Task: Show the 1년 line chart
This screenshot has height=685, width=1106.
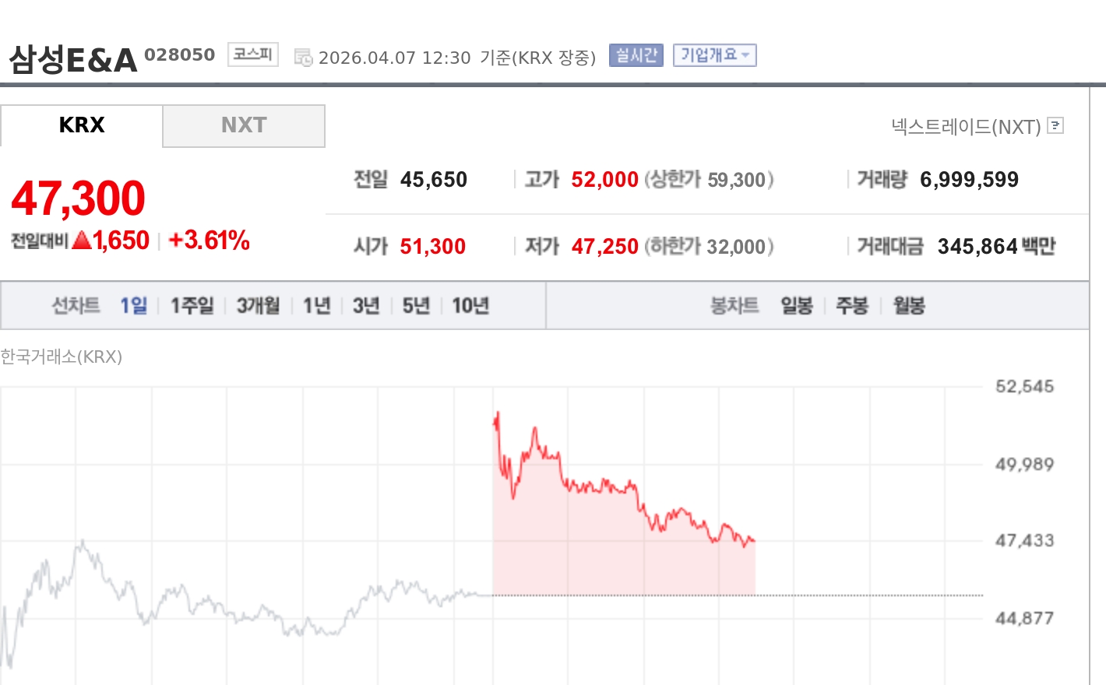Action: 316,305
